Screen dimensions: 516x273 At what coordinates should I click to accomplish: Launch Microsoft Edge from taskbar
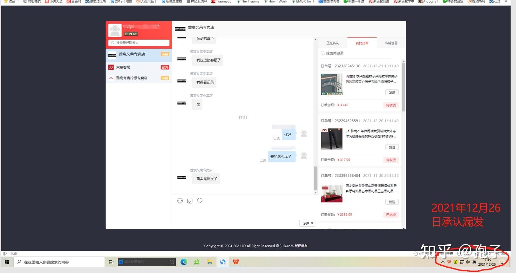click(x=184, y=262)
